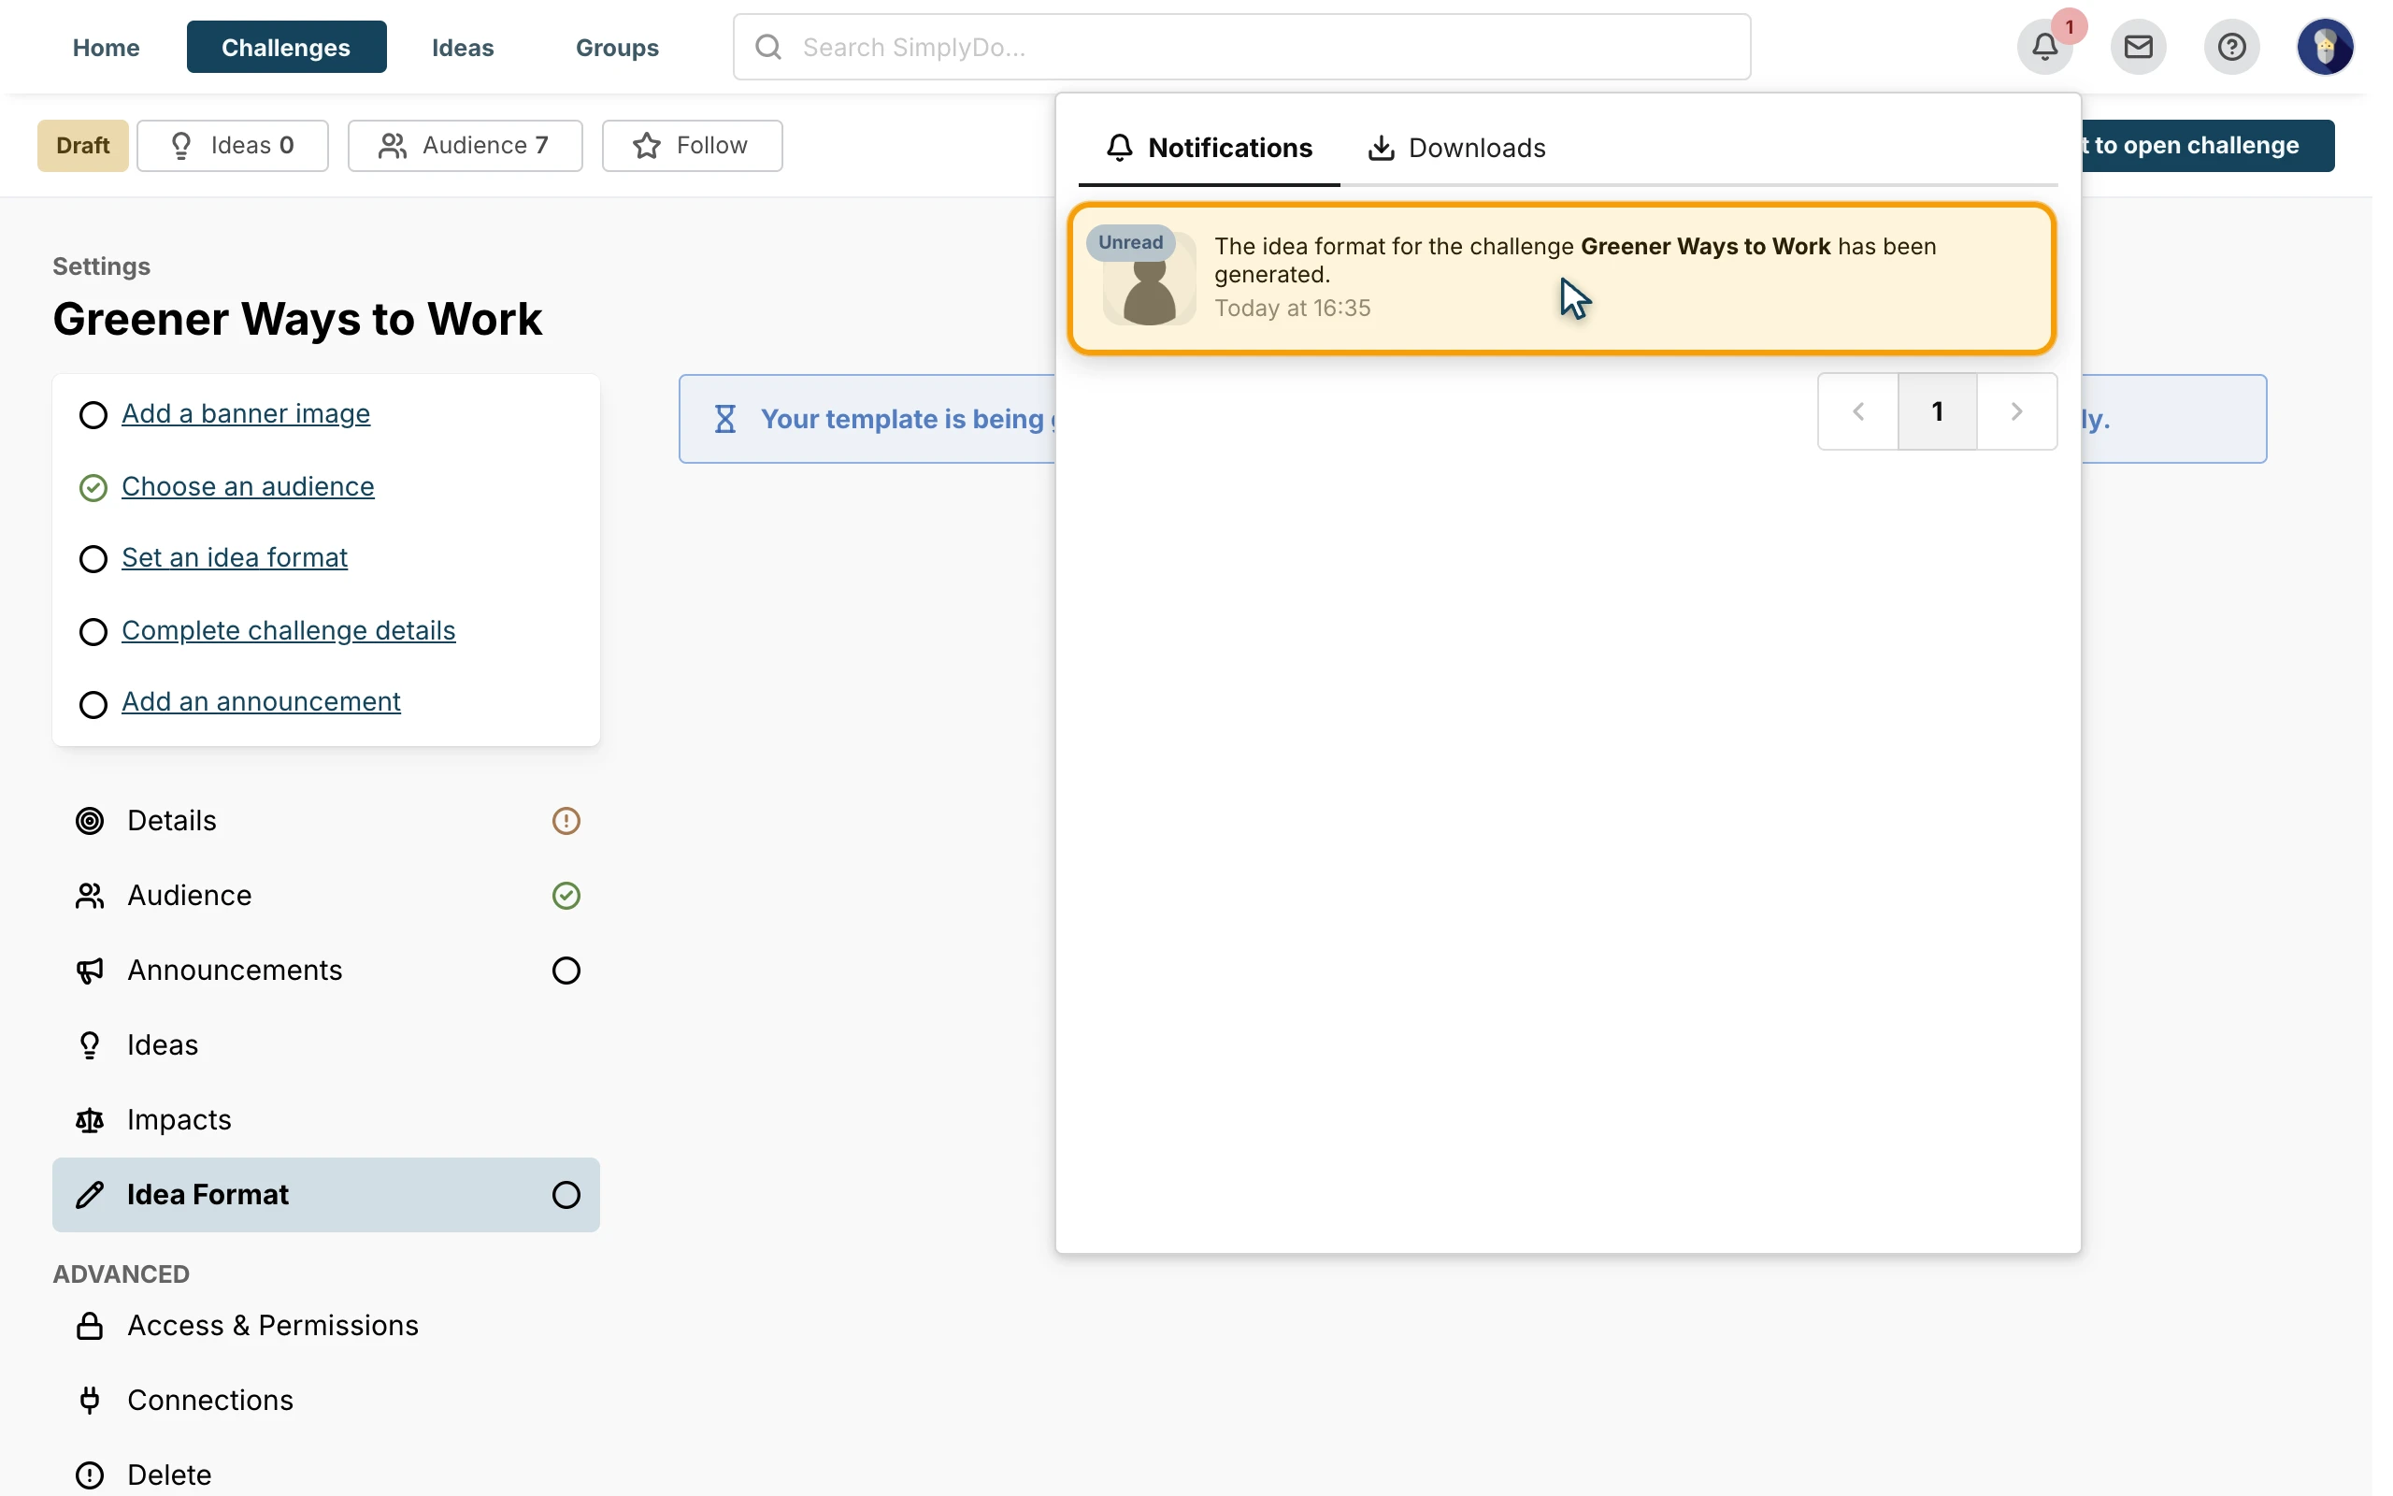
Task: Open the Ideas lightbulb sidebar item
Action: 326,1044
